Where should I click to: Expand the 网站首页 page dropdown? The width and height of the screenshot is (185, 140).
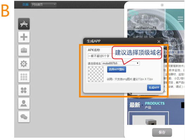[43, 5]
